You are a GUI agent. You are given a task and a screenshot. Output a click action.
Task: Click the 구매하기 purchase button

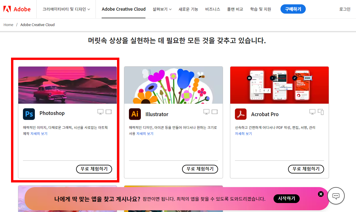pyautogui.click(x=293, y=9)
